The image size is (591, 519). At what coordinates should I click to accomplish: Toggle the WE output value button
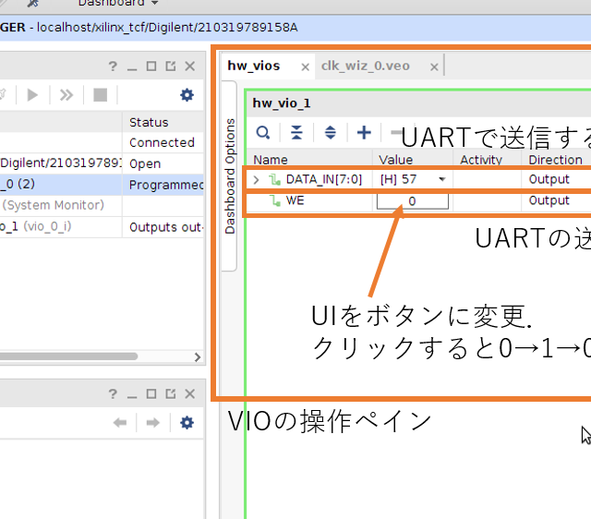412,200
